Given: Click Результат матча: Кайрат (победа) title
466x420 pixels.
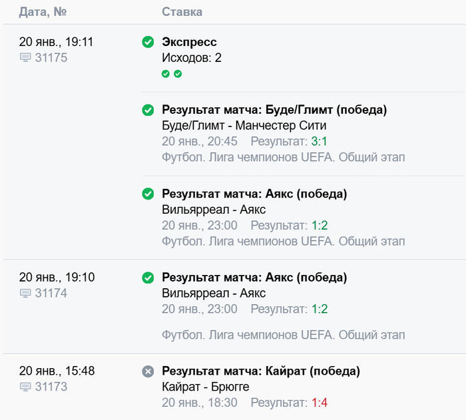Looking at the screenshot, I should [x=261, y=371].
